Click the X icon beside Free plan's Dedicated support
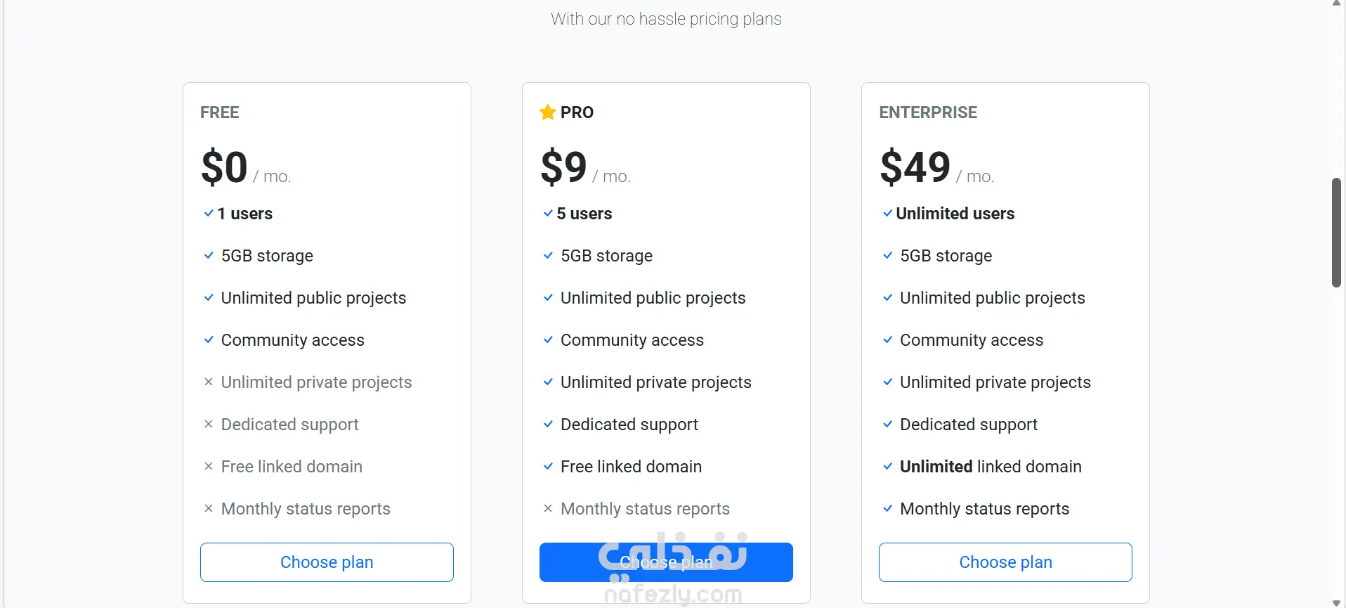 pos(209,424)
